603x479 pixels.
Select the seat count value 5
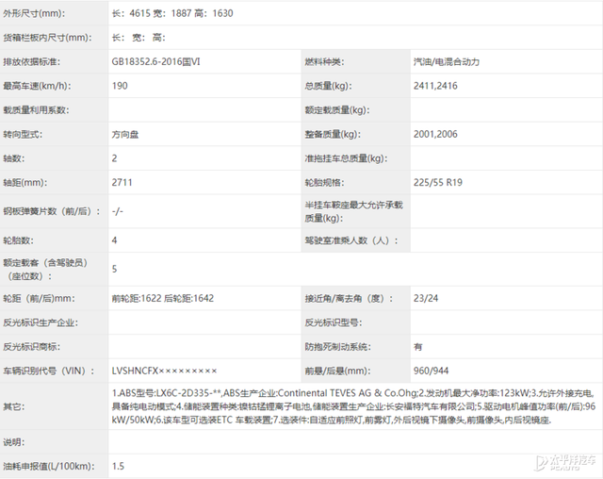114,270
